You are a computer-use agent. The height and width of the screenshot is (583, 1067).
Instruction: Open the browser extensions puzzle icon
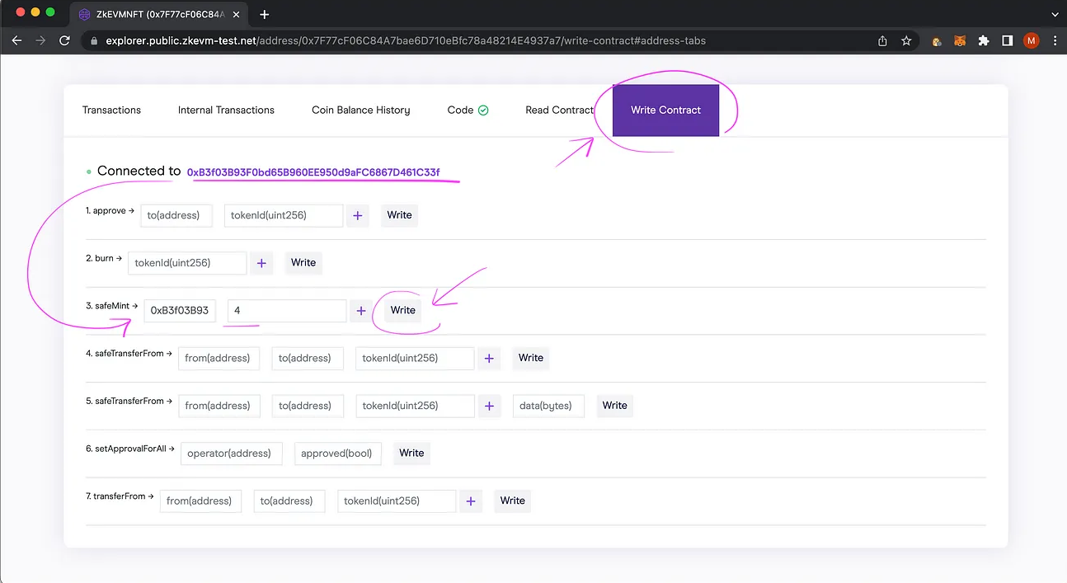click(983, 40)
